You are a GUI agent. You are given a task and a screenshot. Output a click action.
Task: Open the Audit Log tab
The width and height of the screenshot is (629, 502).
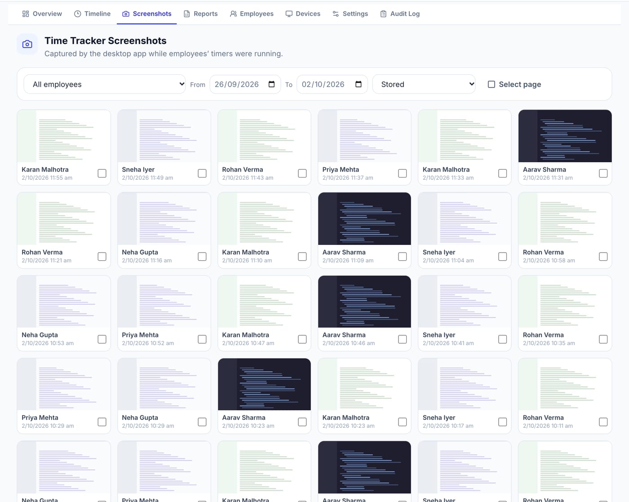400,14
